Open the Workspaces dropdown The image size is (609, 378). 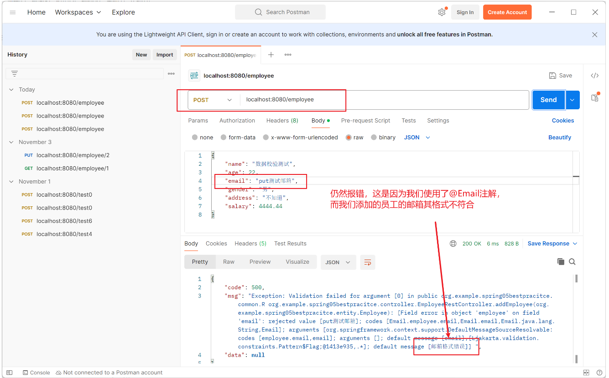pos(78,12)
